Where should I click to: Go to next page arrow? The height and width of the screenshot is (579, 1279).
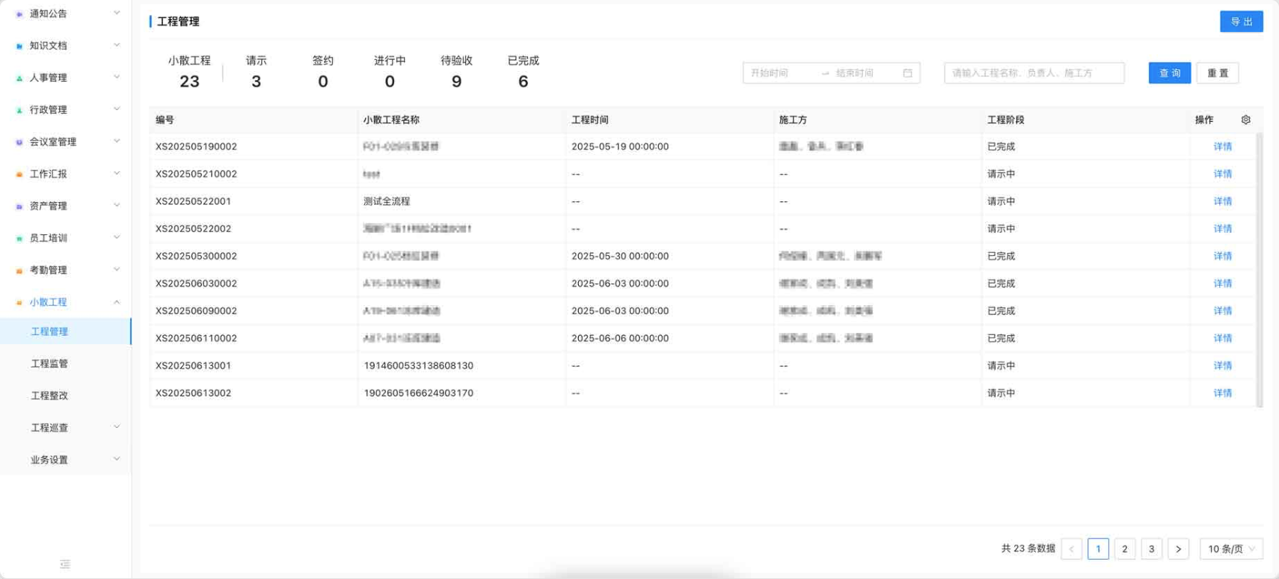coord(1178,549)
